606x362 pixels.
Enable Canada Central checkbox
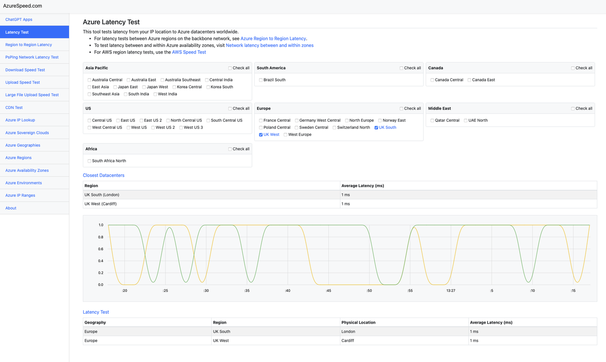coord(432,80)
